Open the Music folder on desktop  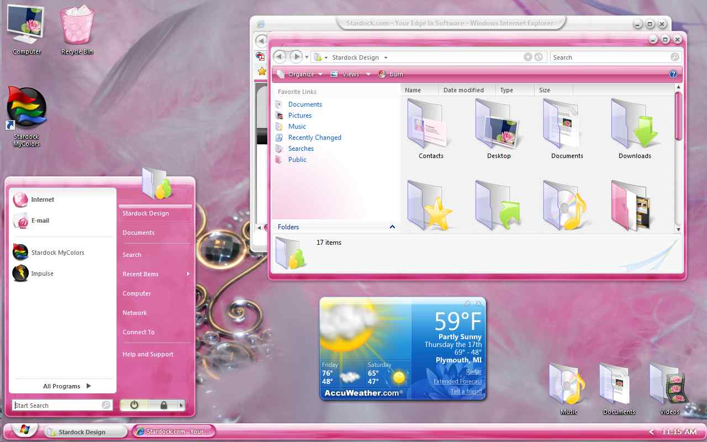[x=568, y=390]
